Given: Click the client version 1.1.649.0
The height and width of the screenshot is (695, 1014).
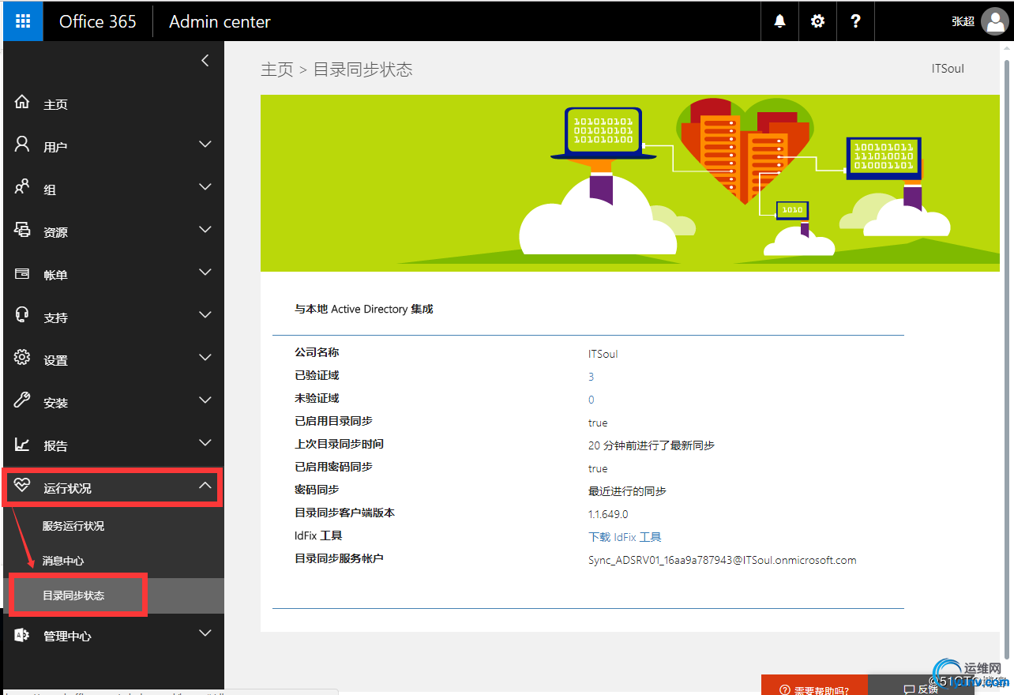Looking at the screenshot, I should [x=608, y=514].
